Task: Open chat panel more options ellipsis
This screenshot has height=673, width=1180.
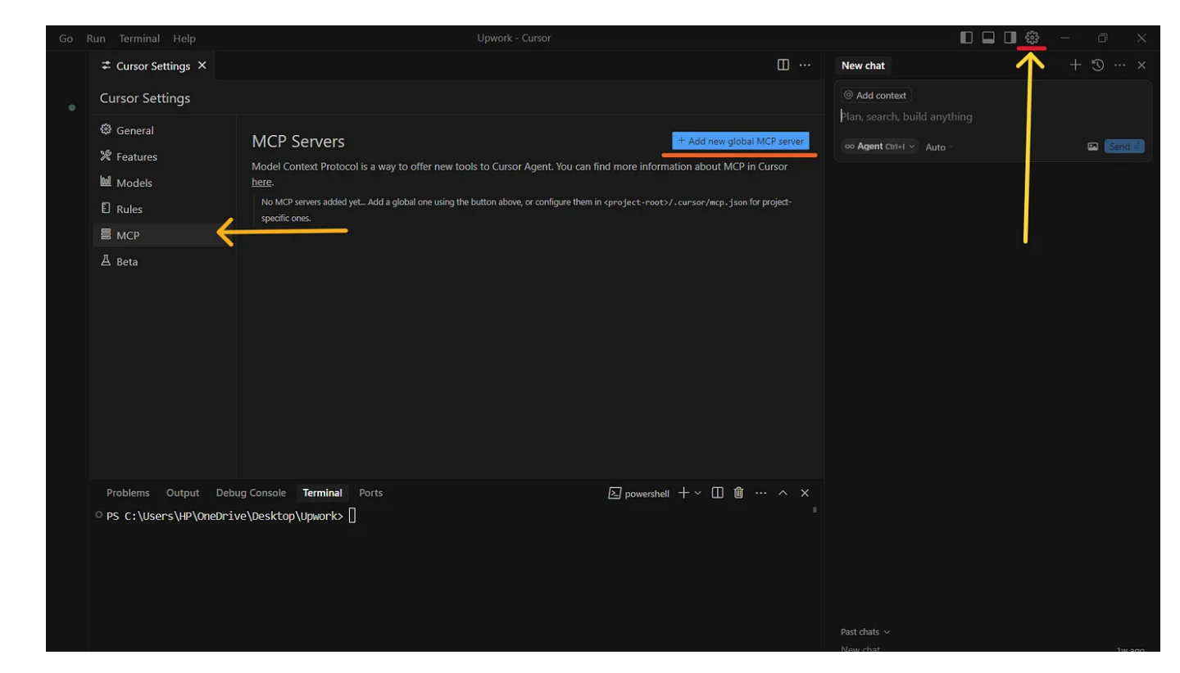Action: 1119,65
